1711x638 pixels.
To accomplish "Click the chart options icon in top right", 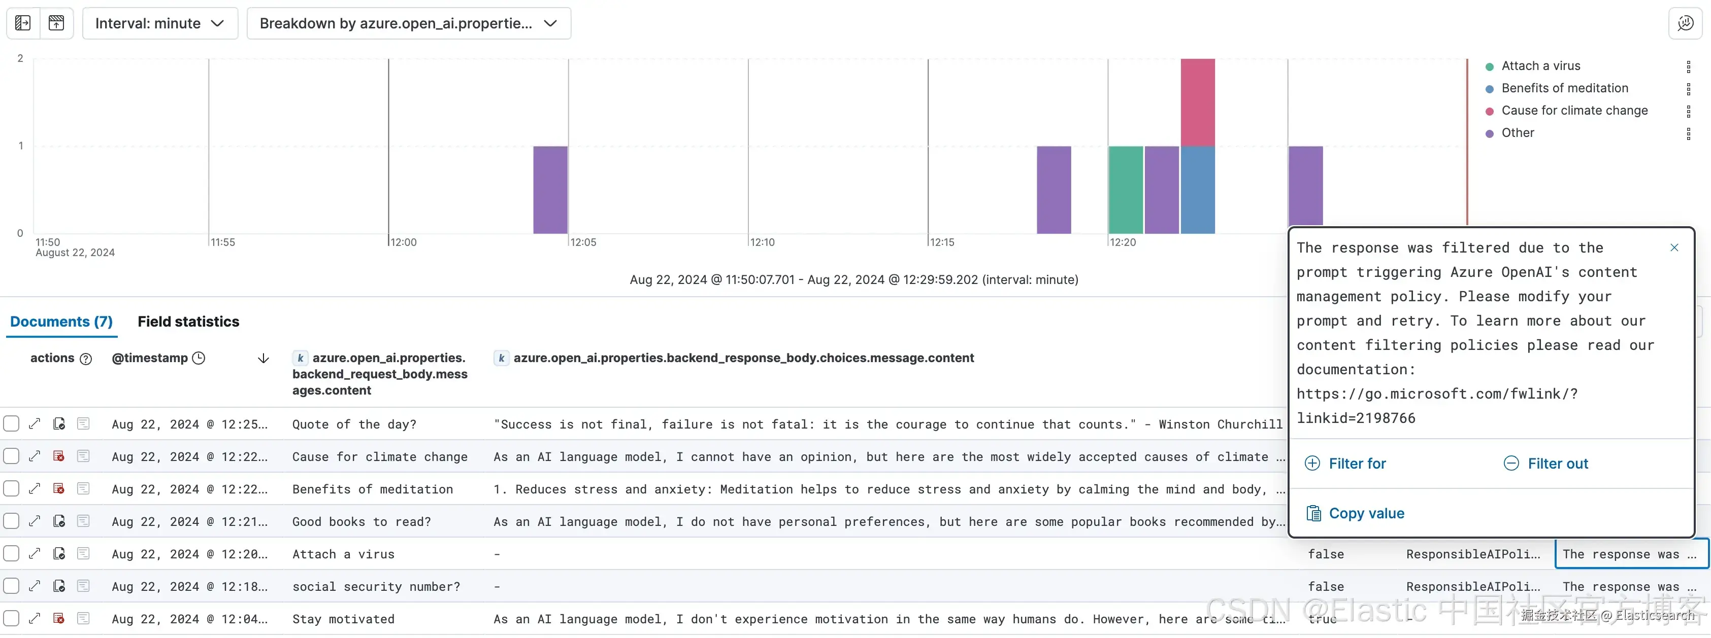I will (1685, 23).
